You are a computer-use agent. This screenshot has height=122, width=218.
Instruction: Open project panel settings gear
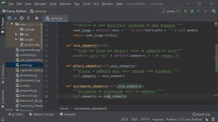point(36,18)
